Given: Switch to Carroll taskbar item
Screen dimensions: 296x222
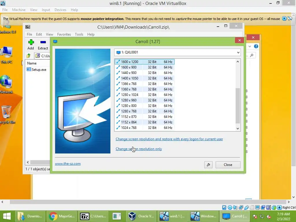Looking at the screenshot, I should [x=235, y=216].
